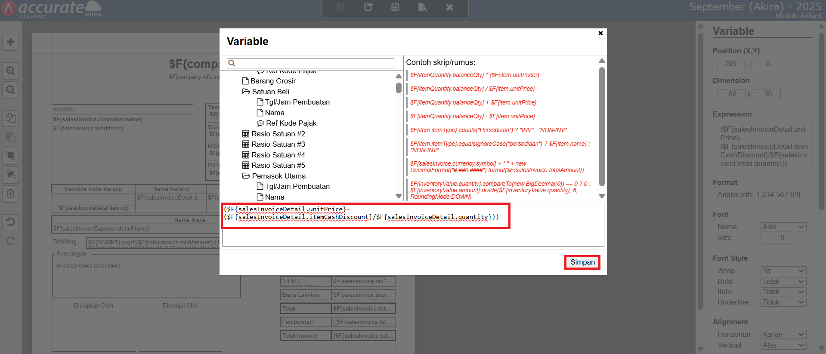Collapse the Pemasok Utama folder
The image size is (826, 354).
(246, 176)
